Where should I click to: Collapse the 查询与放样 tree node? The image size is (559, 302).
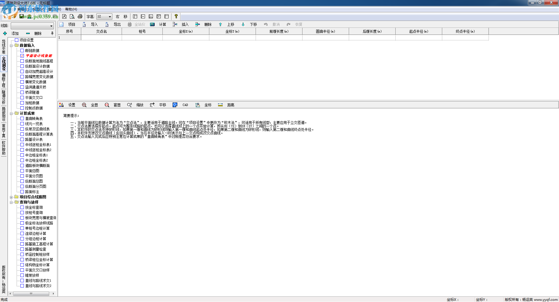[11, 202]
